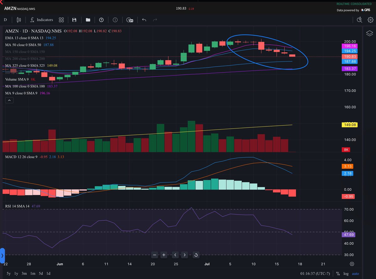Open time axis settings hexagon icon
Image resolution: width=376 pixels, height=279 pixels.
pyautogui.click(x=352, y=264)
